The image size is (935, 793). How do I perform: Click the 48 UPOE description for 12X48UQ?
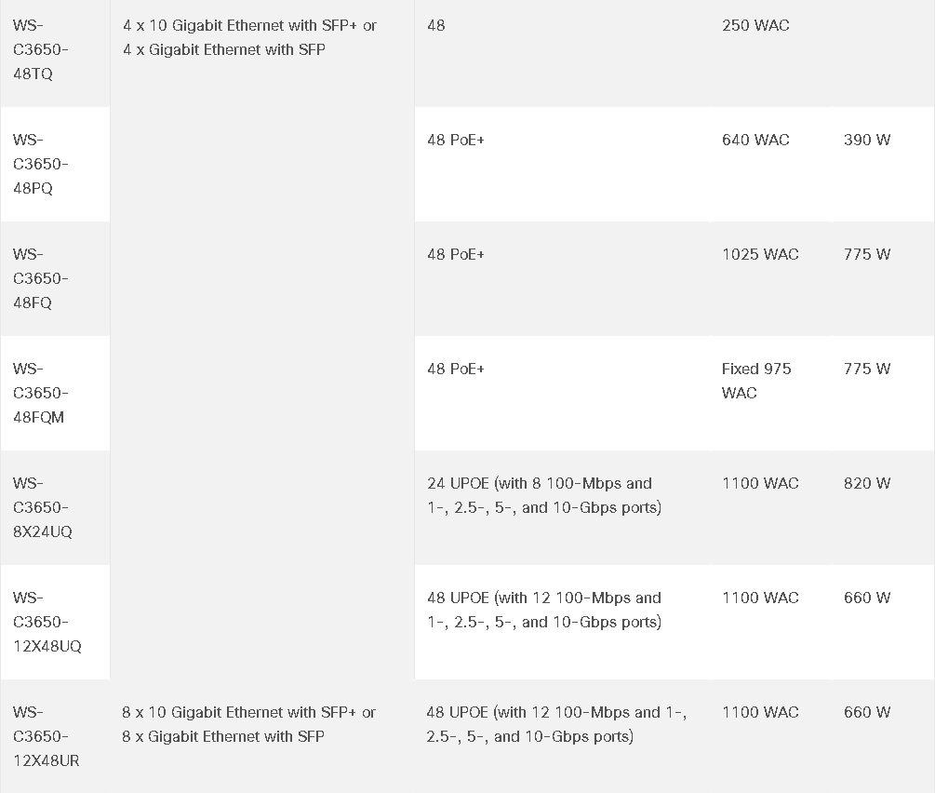tap(543, 610)
